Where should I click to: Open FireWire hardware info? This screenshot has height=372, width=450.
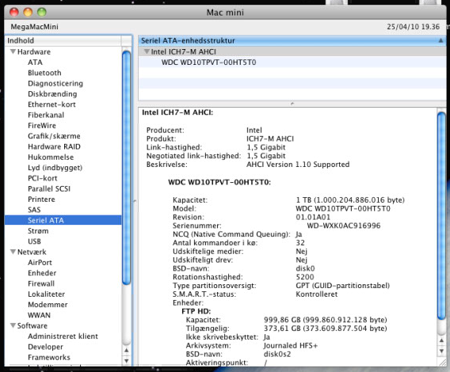(42, 126)
